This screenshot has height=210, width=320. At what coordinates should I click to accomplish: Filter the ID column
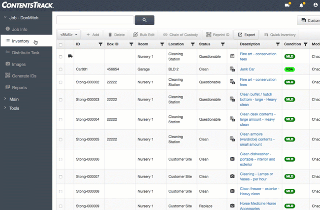click(x=100, y=44)
